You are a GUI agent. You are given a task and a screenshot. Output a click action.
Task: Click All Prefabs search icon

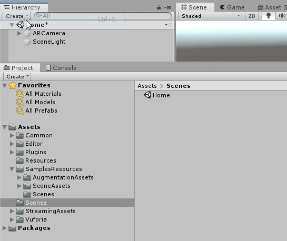pos(20,111)
